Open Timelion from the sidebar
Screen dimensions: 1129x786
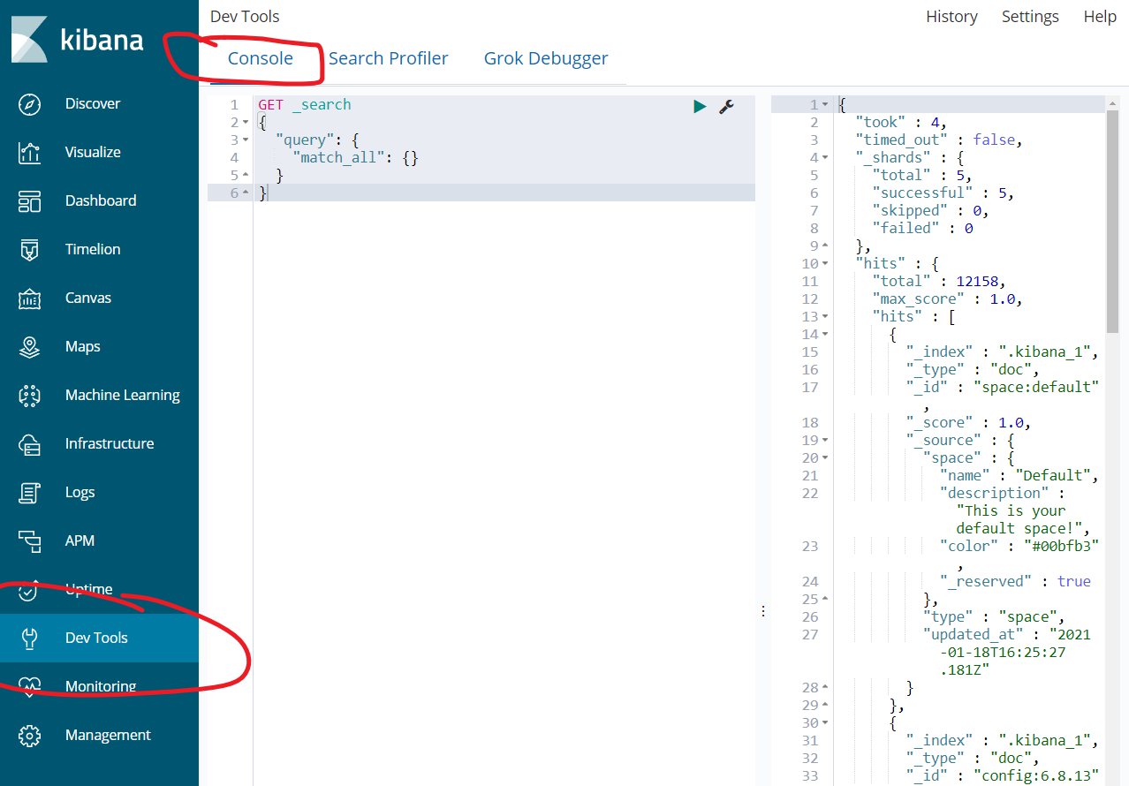pyautogui.click(x=91, y=249)
